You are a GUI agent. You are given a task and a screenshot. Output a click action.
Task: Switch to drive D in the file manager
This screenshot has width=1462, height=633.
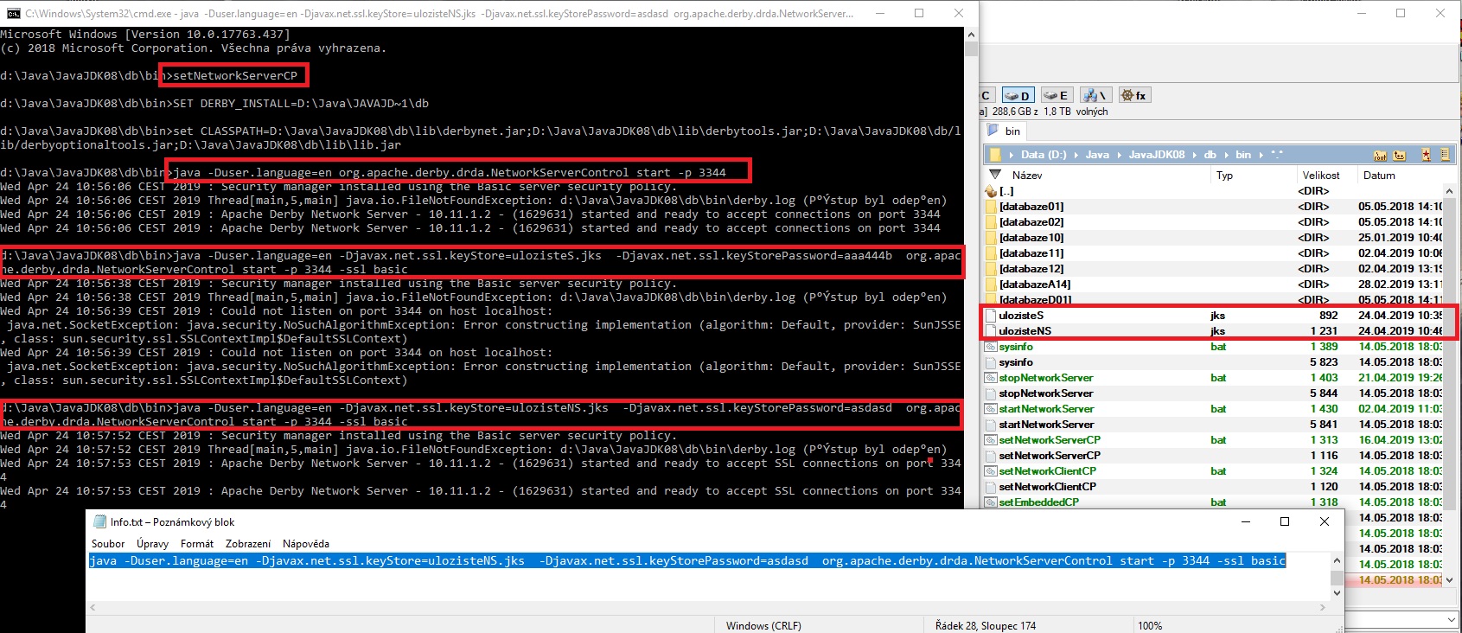pos(1018,95)
